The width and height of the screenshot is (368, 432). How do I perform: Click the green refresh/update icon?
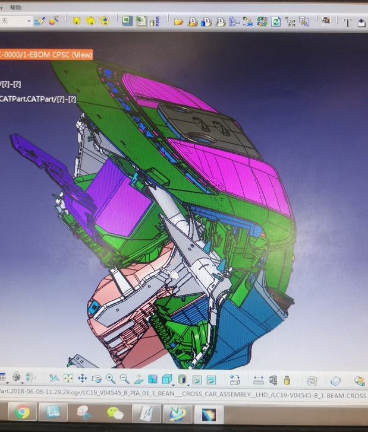point(276,21)
